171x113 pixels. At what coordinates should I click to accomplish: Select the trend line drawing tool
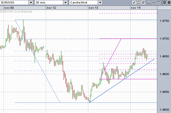click(134, 3)
